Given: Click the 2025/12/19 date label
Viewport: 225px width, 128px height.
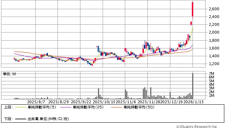Looking at the screenshot, I should pos(171,102).
